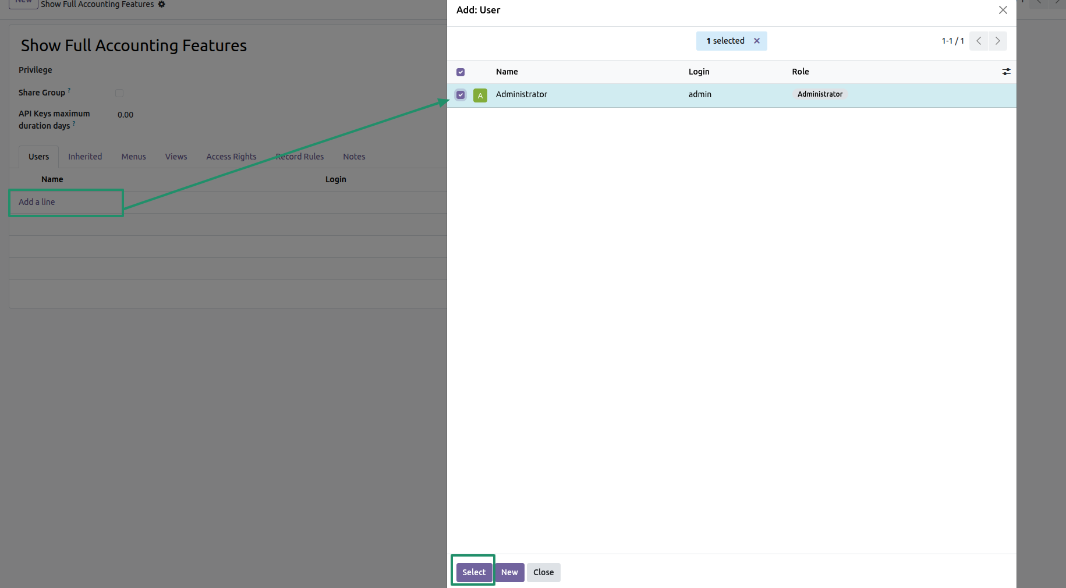Screen dimensions: 1066x588
Task: Toggle the Share Group checkbox
Action: (x=119, y=93)
